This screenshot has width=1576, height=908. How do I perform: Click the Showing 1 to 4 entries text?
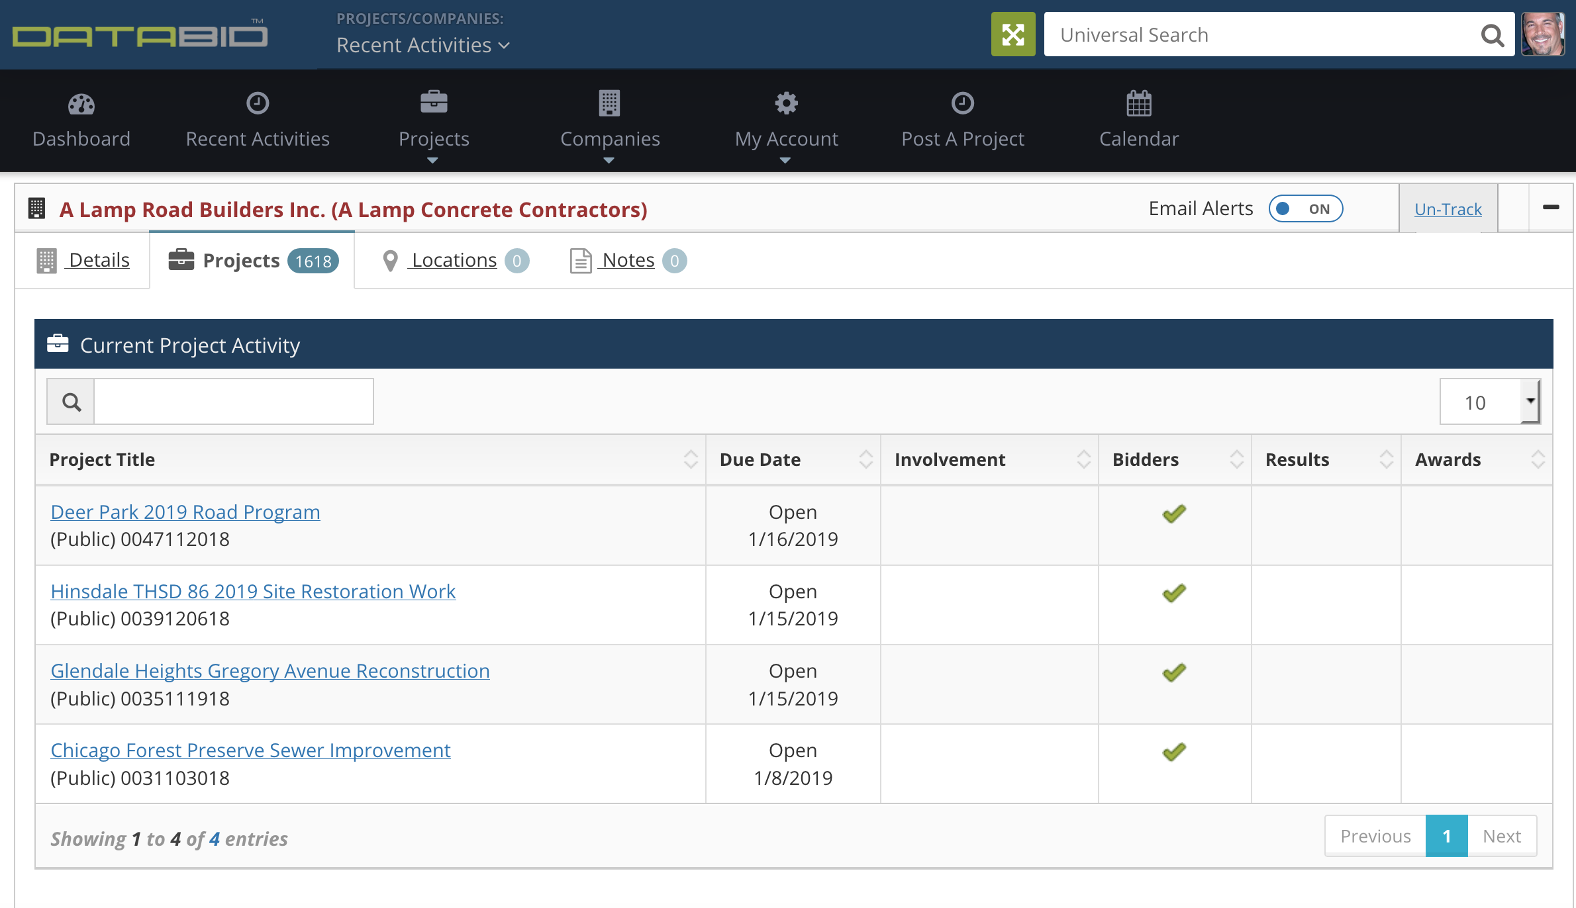[x=169, y=839]
